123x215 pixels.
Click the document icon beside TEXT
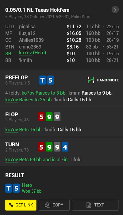tap(89, 205)
